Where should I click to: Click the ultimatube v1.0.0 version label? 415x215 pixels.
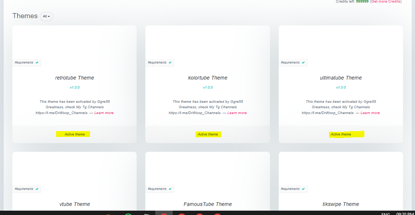click(x=341, y=87)
